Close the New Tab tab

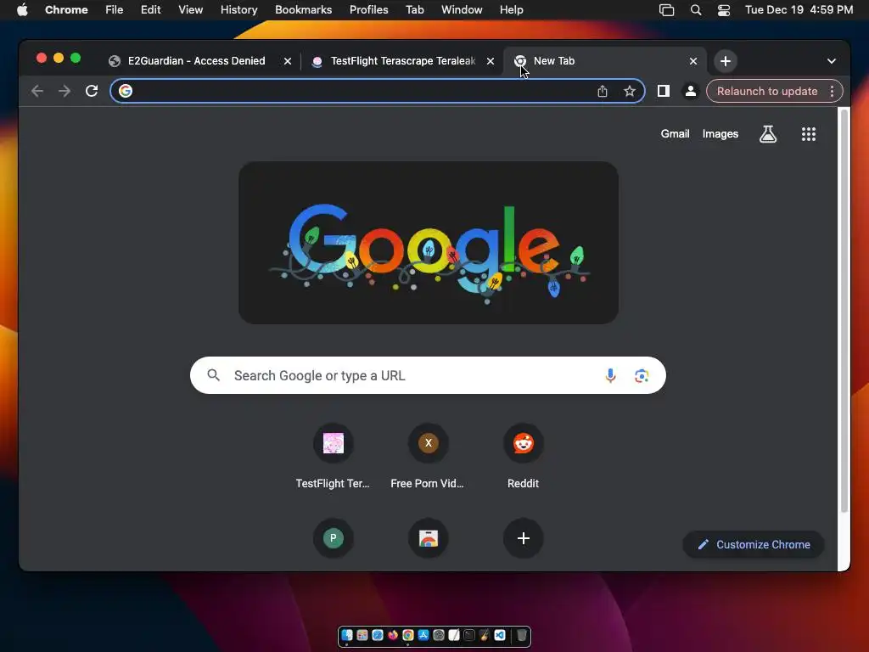point(693,61)
